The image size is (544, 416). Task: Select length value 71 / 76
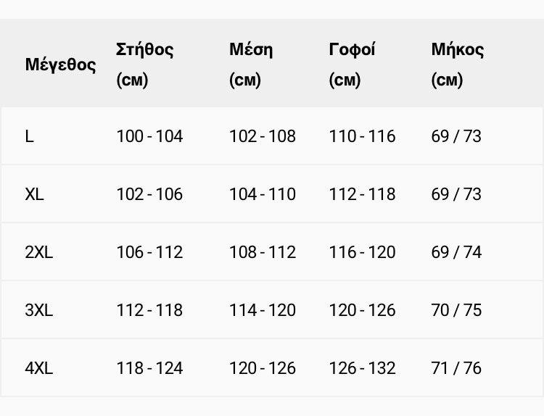click(456, 368)
